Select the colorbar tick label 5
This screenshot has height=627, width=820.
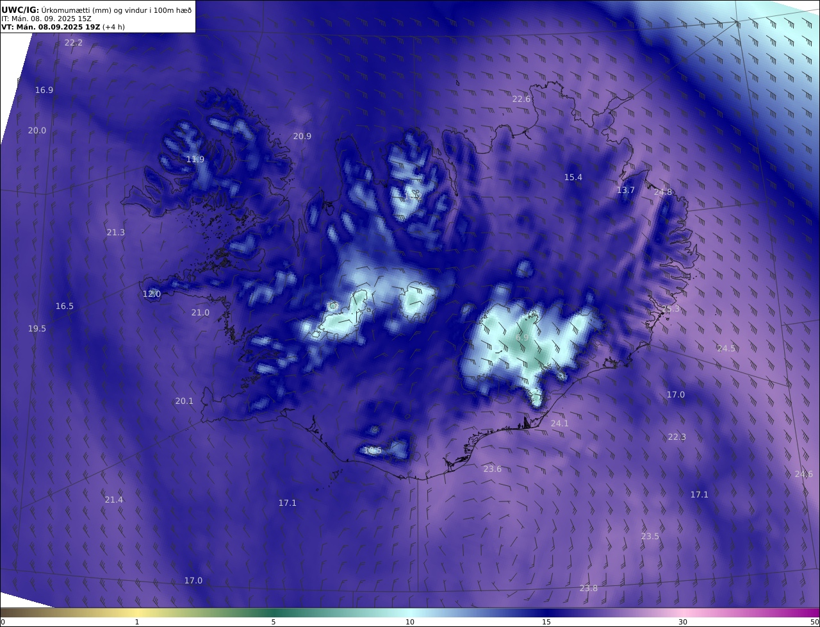tap(274, 623)
